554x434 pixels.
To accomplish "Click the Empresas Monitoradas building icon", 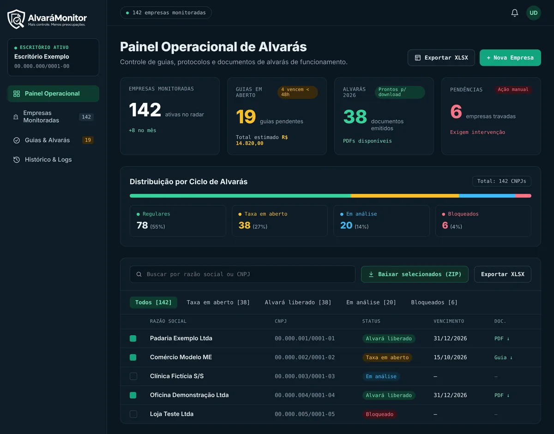I will (x=16, y=117).
